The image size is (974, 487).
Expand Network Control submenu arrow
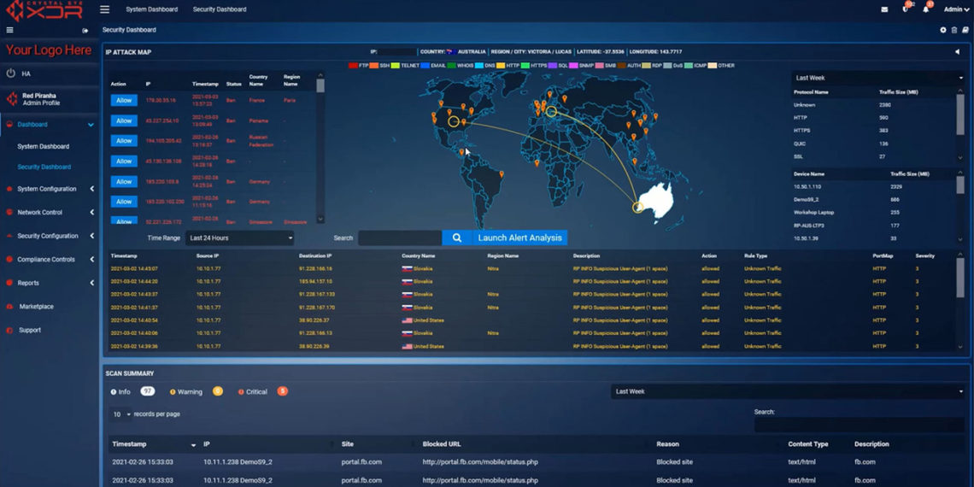pos(92,213)
